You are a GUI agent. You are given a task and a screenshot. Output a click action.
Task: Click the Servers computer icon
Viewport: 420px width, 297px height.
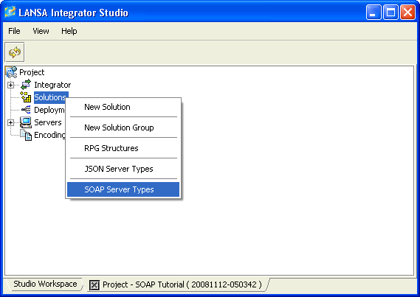(x=26, y=122)
